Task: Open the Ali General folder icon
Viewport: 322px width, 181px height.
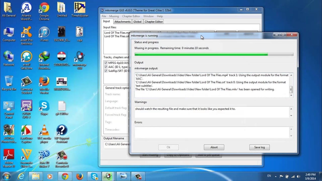Action: 9,10
